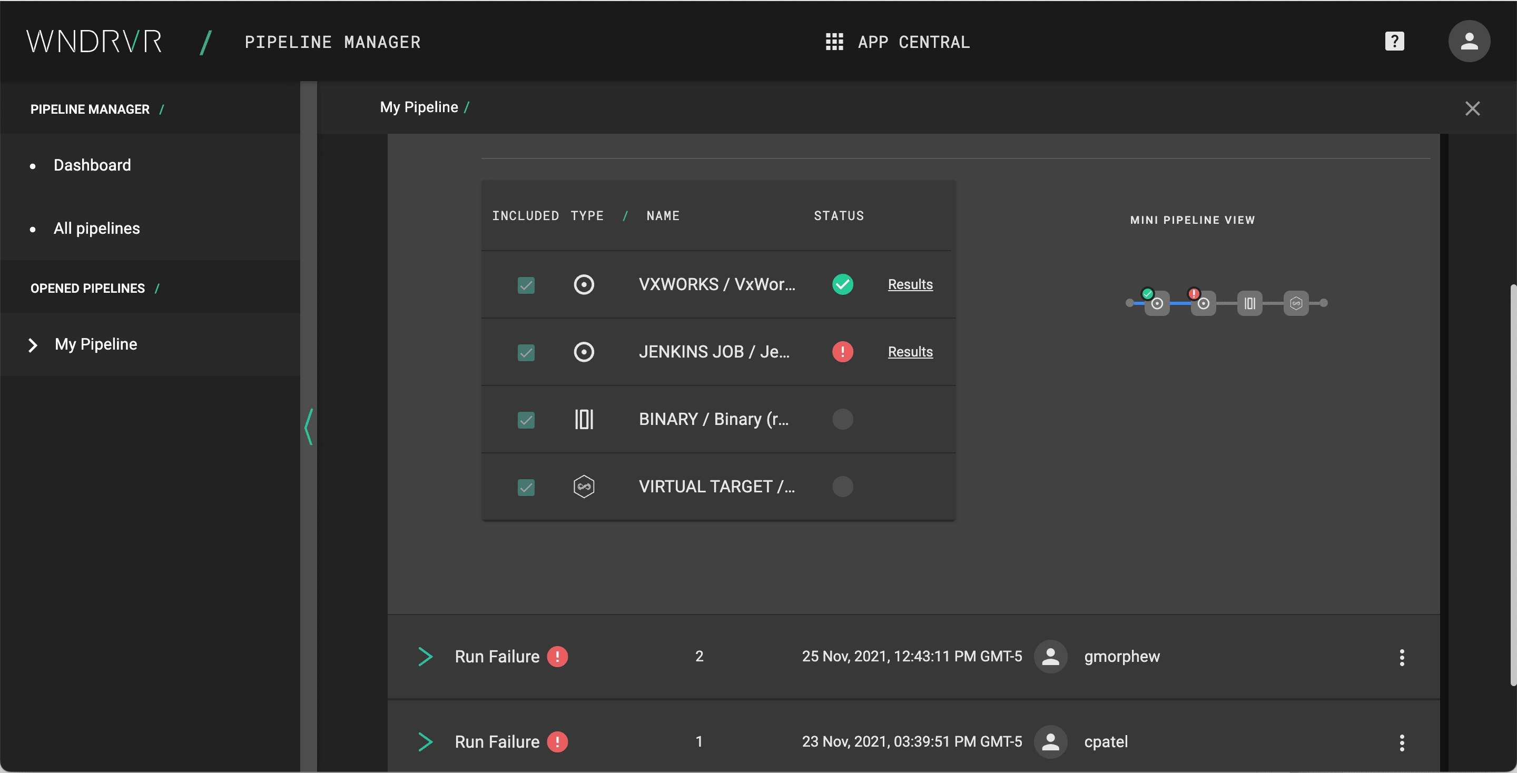Open the App Central grid icon
Screen dimensions: 1517x773
(x=834, y=42)
